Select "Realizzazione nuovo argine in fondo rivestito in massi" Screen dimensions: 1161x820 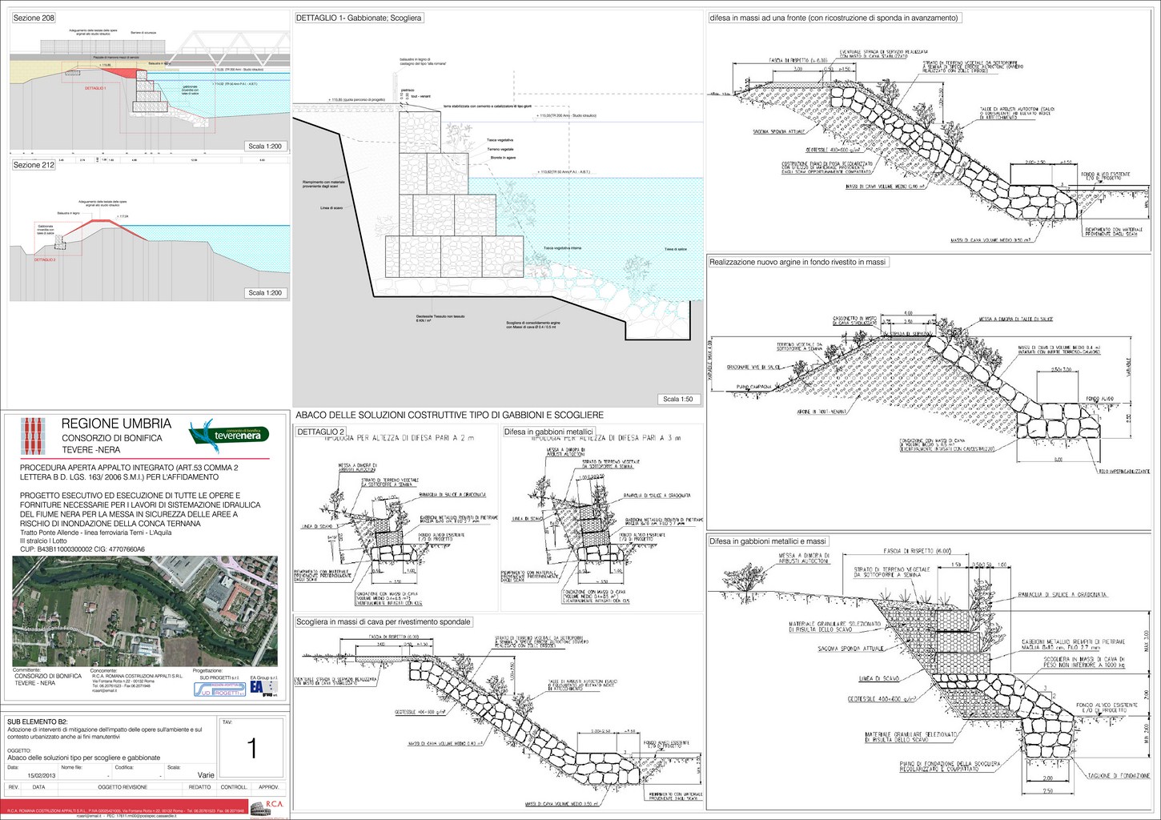pyautogui.click(x=798, y=262)
